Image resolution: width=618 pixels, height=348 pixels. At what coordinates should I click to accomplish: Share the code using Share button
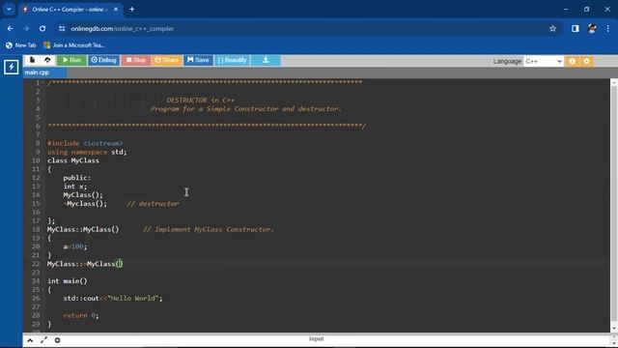point(167,60)
